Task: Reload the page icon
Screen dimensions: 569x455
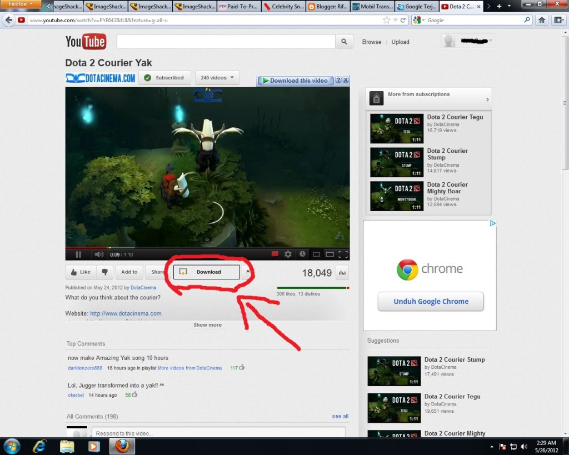Action: (x=403, y=21)
